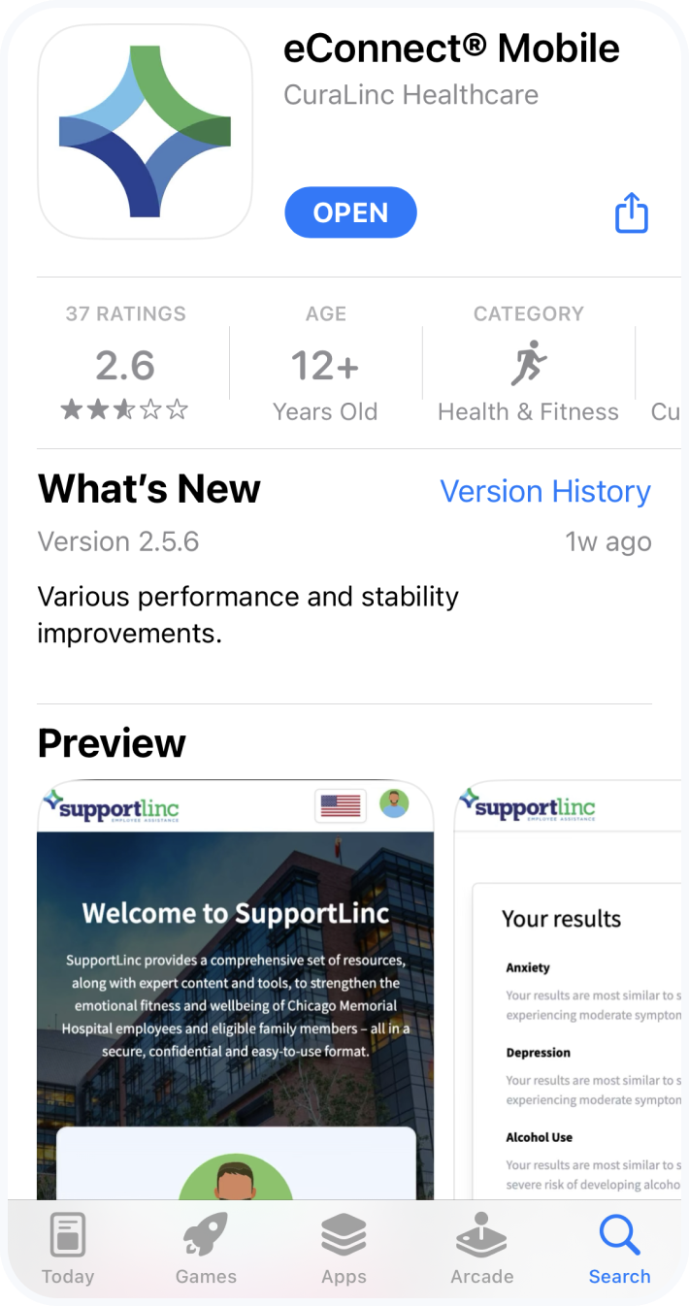Tap the Version 2.5.6 label
The image size is (689, 1306).
tap(118, 541)
